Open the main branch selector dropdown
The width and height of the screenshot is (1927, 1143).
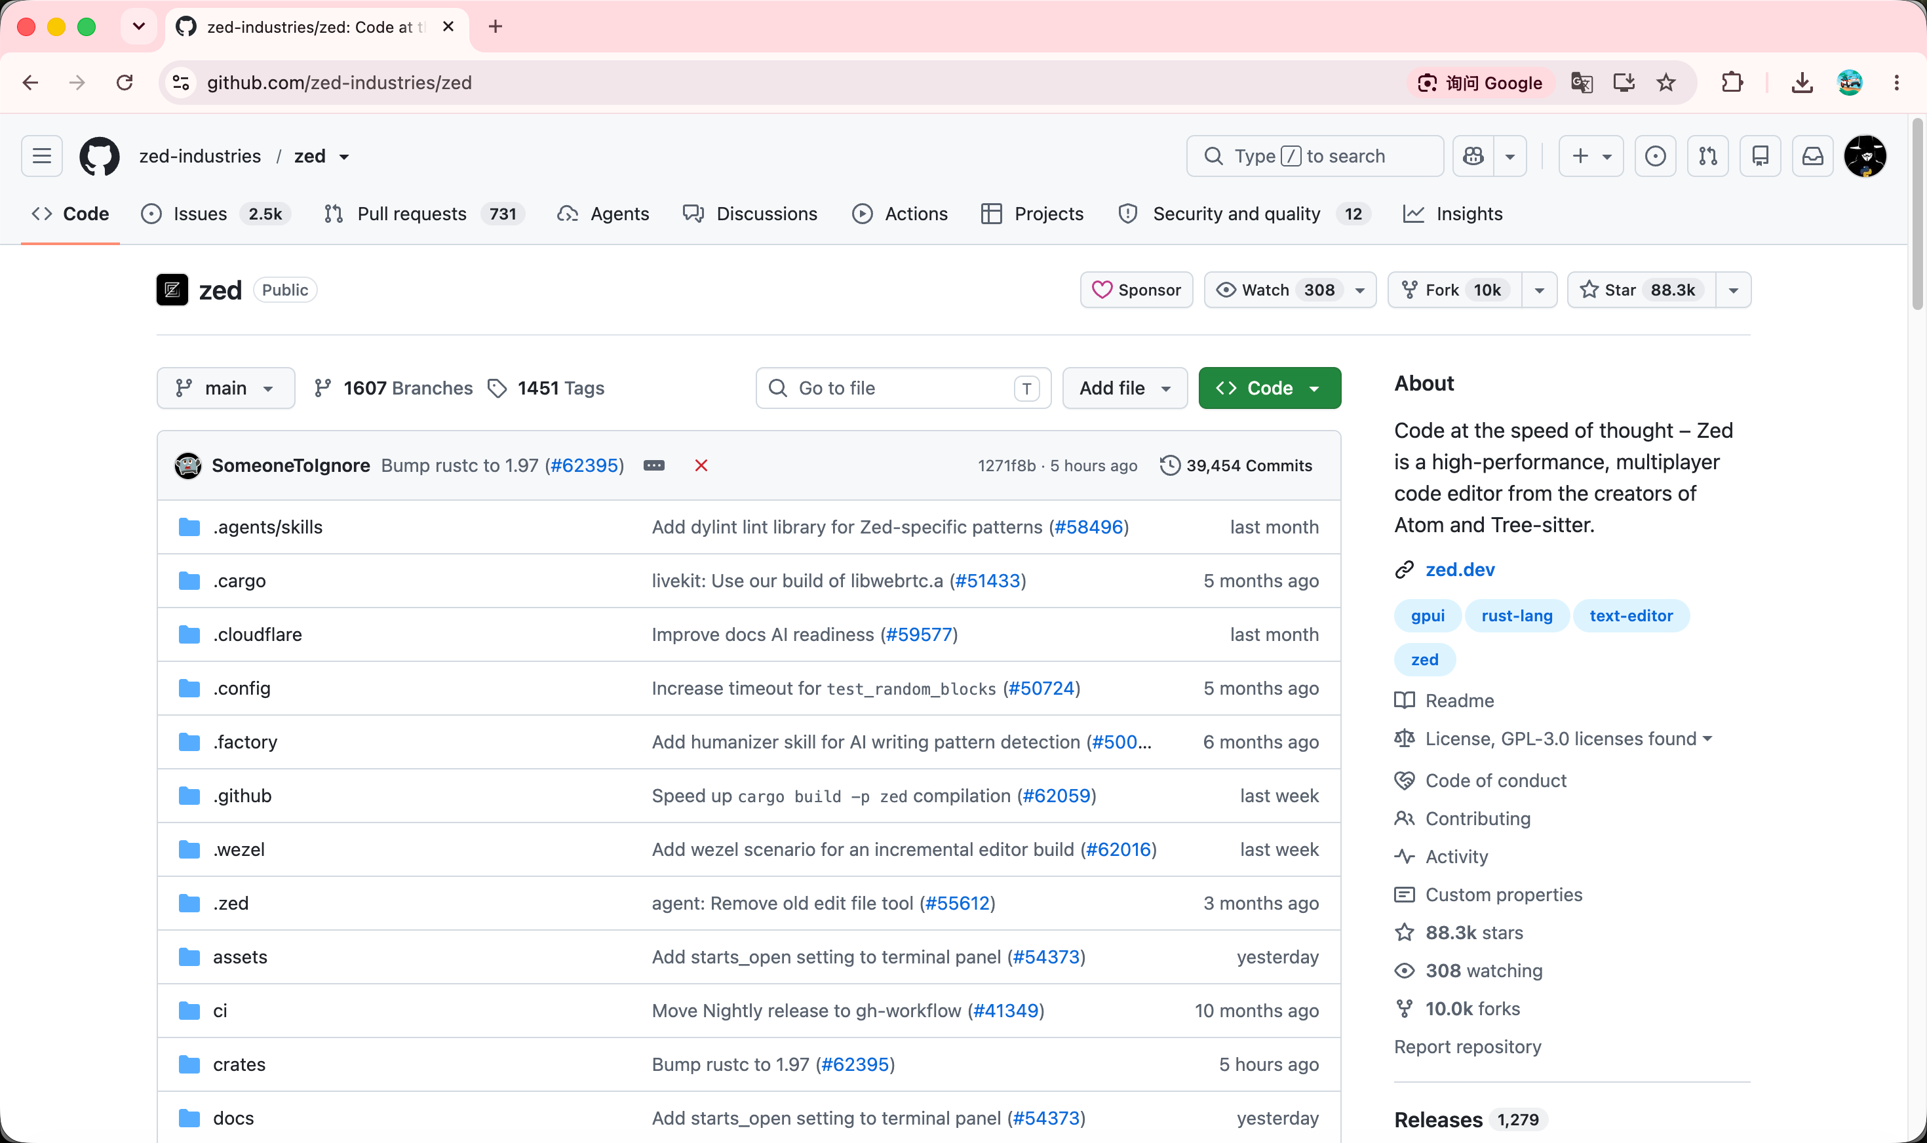pos(225,388)
